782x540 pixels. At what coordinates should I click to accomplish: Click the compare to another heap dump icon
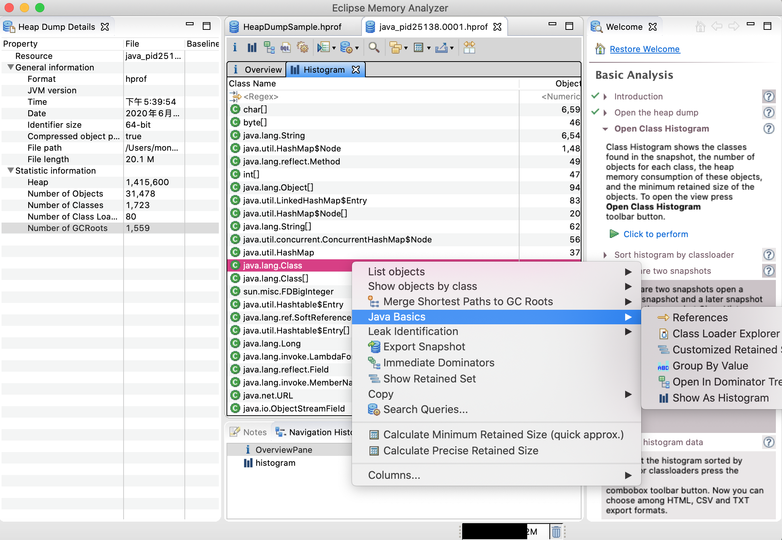[469, 48]
